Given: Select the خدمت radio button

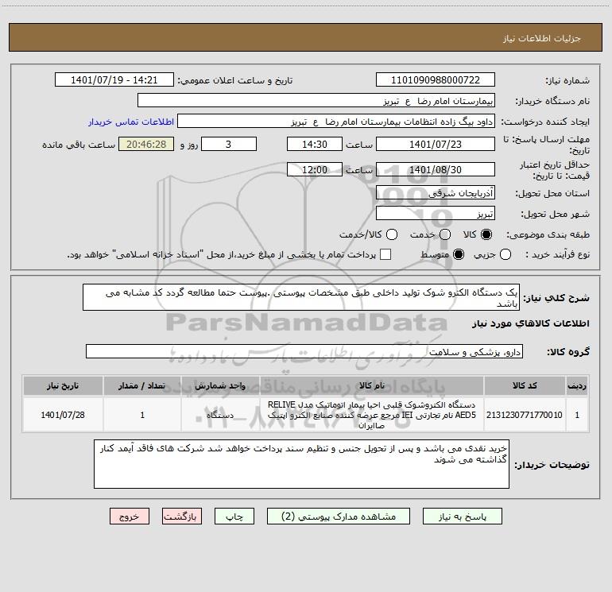Looking at the screenshot, I should coord(445,234).
